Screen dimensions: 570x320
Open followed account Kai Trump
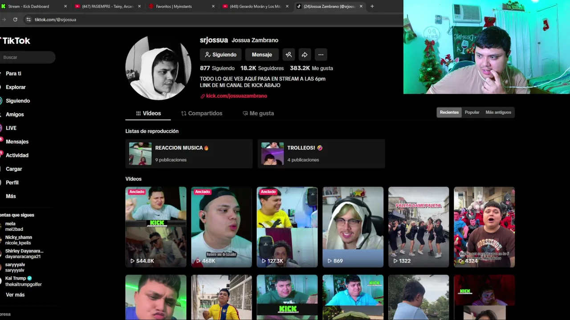point(23,281)
